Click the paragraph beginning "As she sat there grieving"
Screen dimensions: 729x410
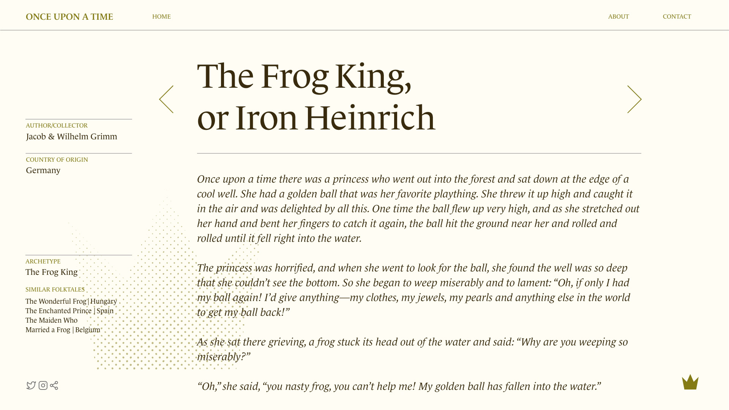tap(412, 349)
